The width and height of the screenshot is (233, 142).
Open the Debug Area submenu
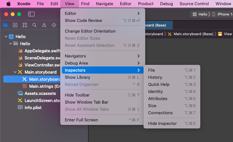(102, 63)
